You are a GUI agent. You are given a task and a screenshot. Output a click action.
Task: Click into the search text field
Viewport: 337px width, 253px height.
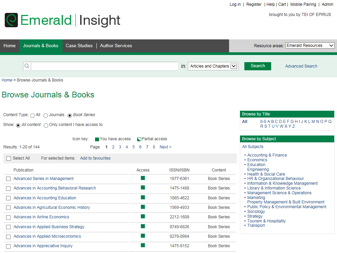(x=105, y=66)
